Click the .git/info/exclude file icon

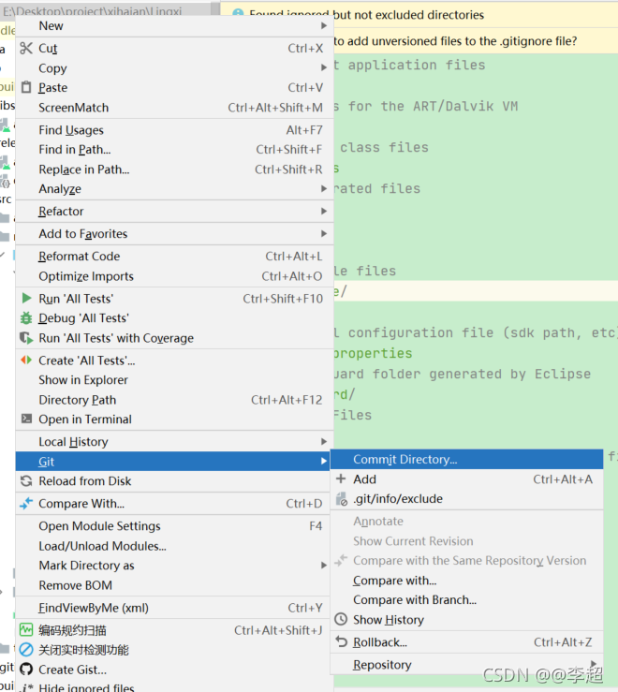[341, 499]
